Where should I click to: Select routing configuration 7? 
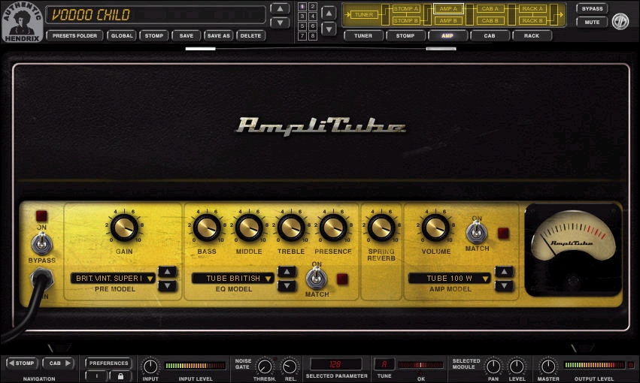point(302,36)
